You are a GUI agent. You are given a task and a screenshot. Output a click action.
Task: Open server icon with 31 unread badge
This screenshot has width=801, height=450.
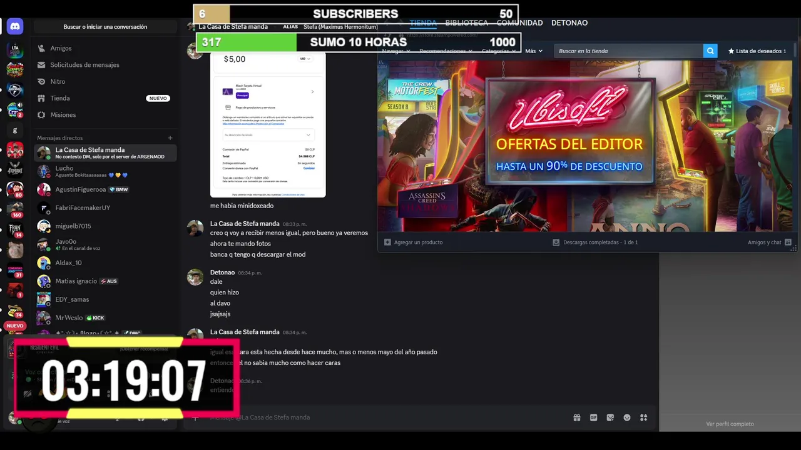[x=15, y=269]
